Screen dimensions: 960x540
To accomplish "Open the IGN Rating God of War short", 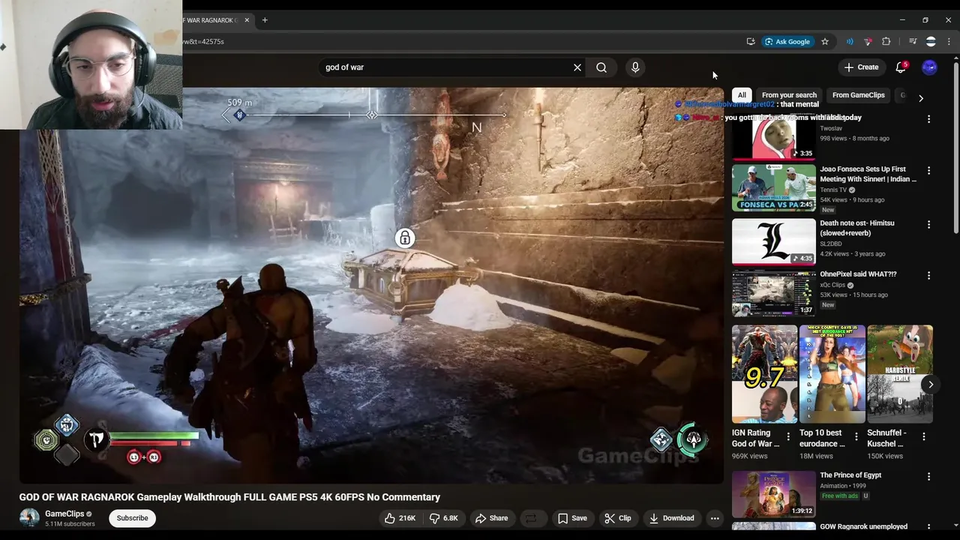I will pyautogui.click(x=764, y=374).
